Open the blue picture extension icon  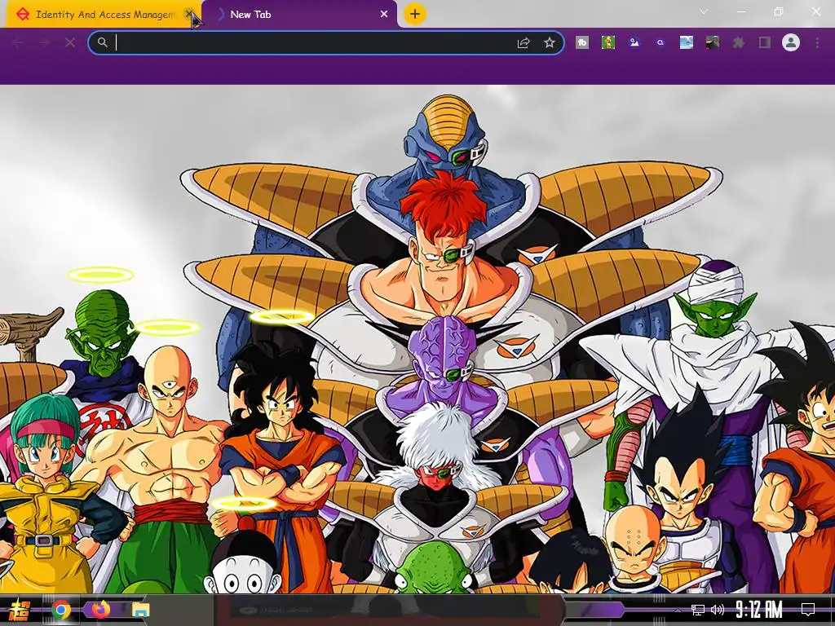(x=634, y=42)
